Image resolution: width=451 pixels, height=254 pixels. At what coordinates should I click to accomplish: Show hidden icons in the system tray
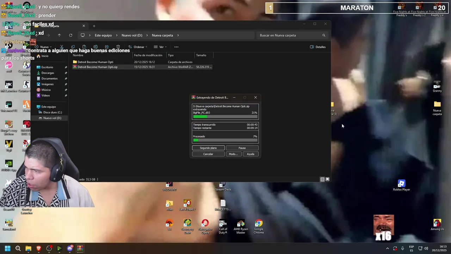[387, 248]
